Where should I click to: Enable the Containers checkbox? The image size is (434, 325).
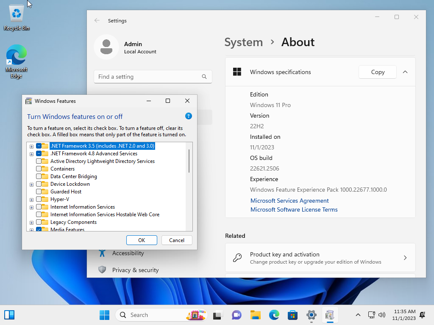pos(39,168)
